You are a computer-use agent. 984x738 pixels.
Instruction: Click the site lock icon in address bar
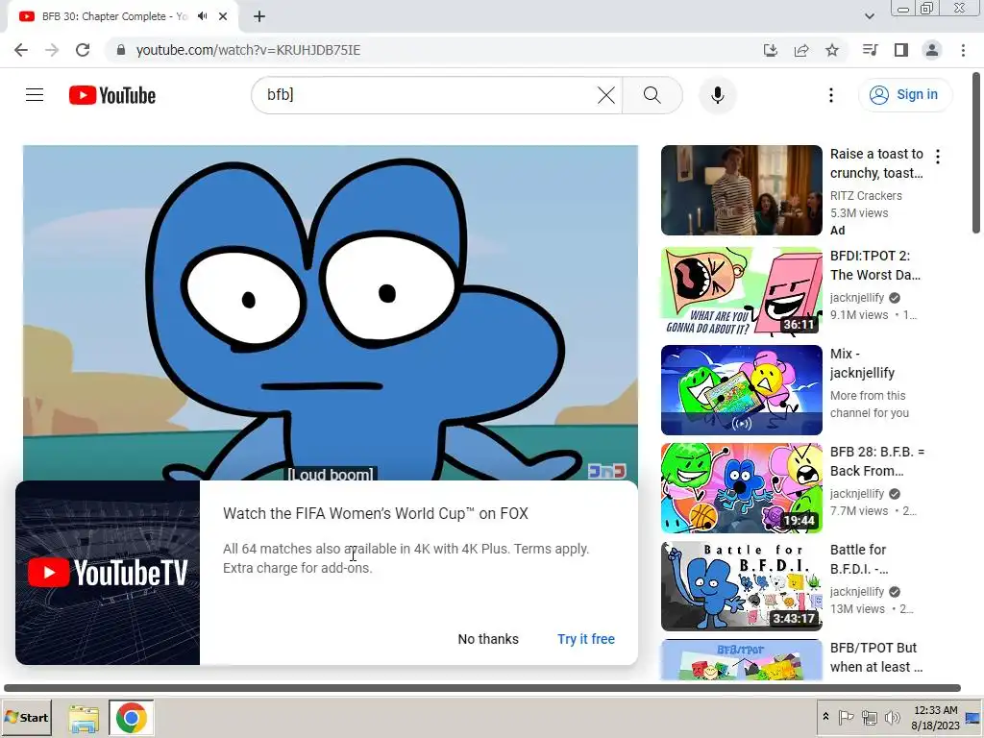click(x=121, y=50)
